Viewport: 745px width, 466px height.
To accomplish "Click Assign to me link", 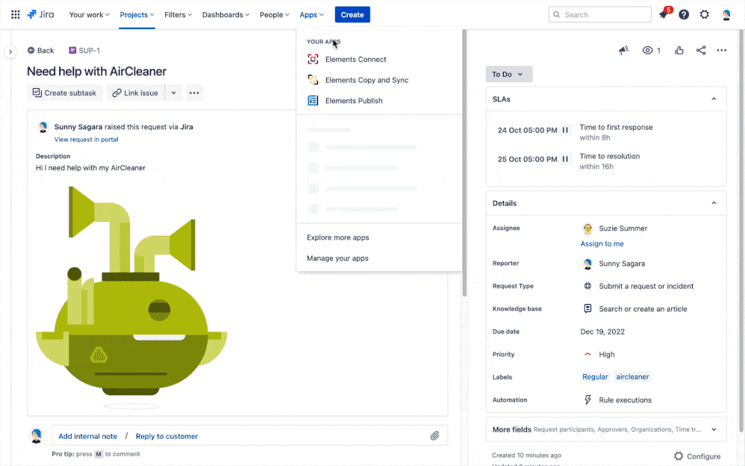I will [x=602, y=243].
